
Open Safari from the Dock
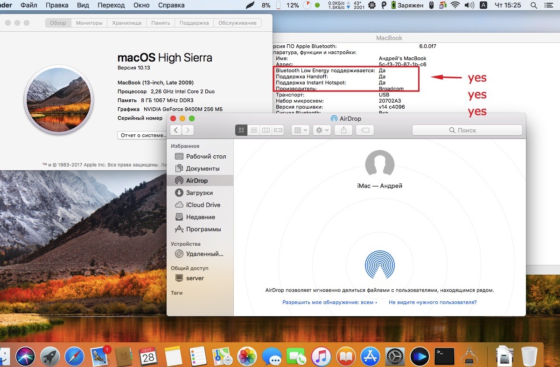coord(75,357)
